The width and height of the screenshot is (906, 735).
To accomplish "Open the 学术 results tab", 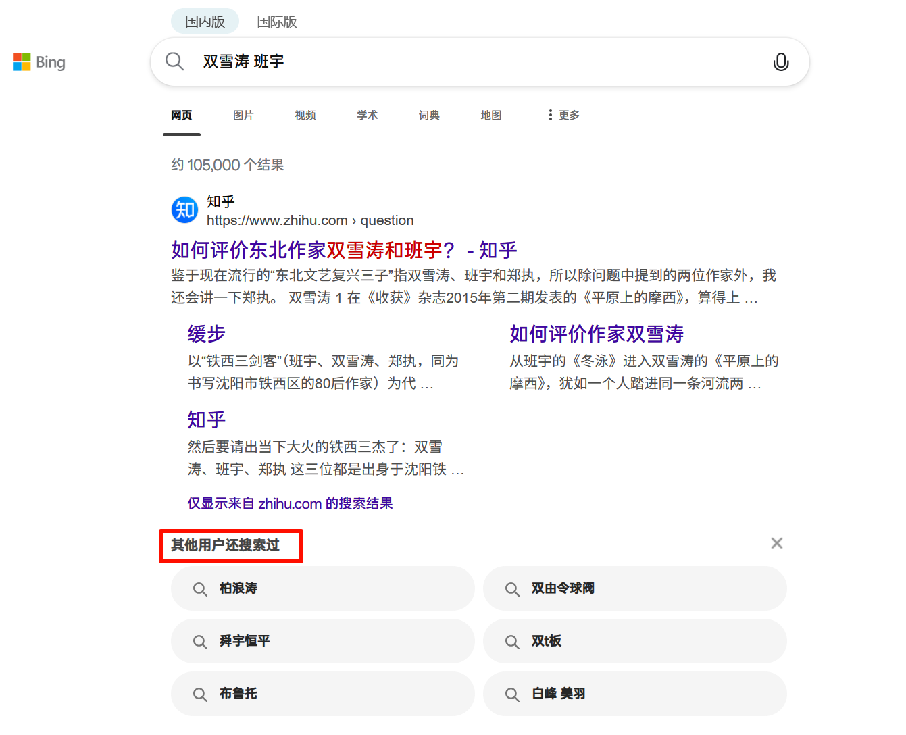I will (x=368, y=116).
